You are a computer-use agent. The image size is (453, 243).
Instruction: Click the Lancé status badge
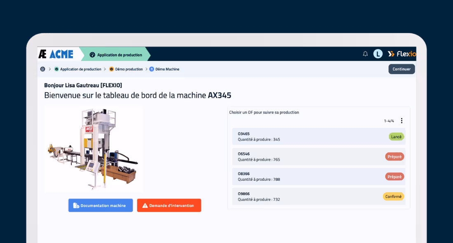coord(396,137)
